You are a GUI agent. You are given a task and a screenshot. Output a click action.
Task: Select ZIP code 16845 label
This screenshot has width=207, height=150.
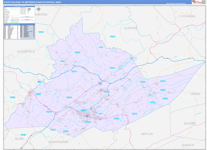pos(41,32)
